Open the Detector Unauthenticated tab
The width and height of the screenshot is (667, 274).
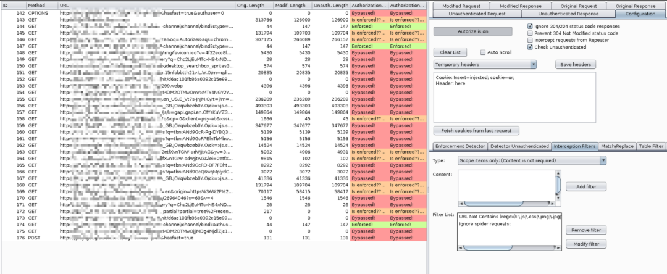519,146
